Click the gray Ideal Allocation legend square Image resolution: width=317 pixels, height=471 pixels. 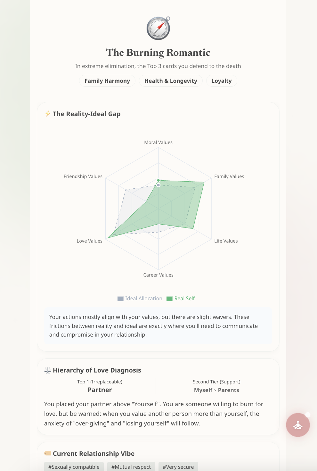tap(120, 299)
